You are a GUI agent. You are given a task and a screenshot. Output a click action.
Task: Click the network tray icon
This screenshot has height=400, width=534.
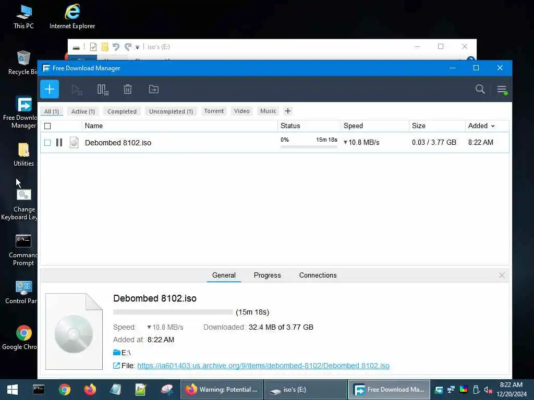(x=451, y=390)
